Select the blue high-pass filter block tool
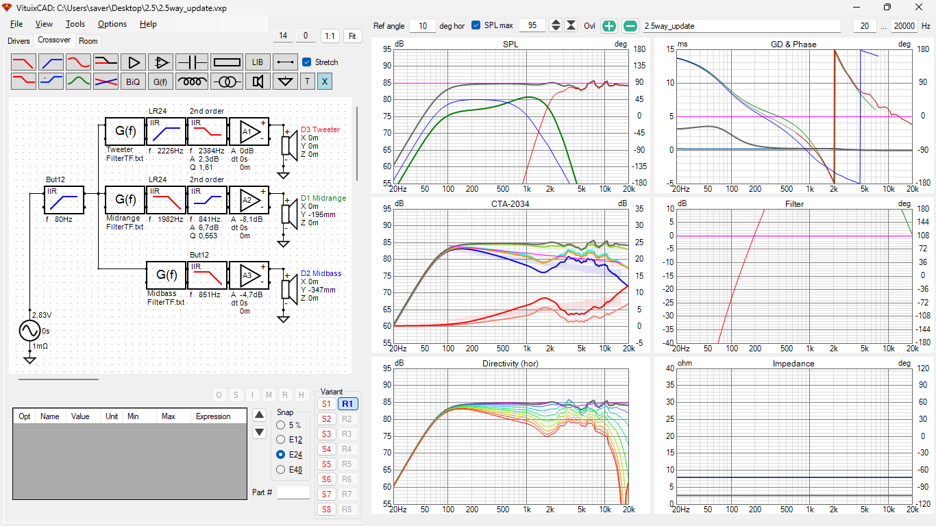This screenshot has width=936, height=526. (51, 62)
